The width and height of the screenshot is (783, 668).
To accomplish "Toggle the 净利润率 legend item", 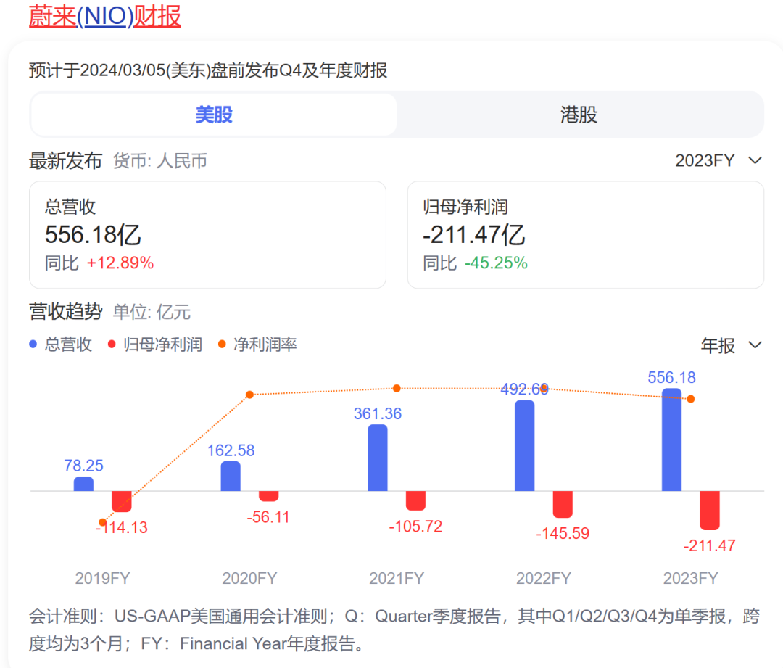I will click(257, 345).
